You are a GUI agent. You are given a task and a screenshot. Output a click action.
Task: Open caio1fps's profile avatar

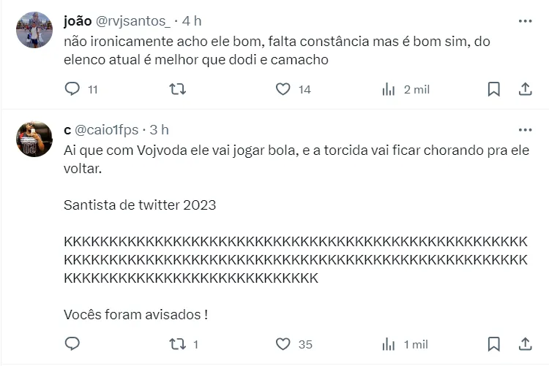34,140
